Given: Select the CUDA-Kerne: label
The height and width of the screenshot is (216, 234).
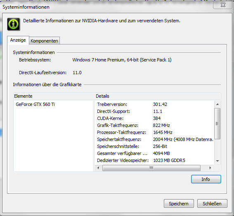Looking at the screenshot, I should 110,118.
